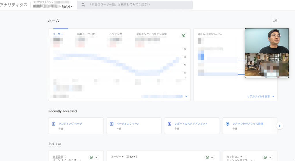Image resolution: width=295 pixels, height=161 pixels.
Task: Switch to the 平均エンゲージメント時間 tab
Action: tap(151, 34)
